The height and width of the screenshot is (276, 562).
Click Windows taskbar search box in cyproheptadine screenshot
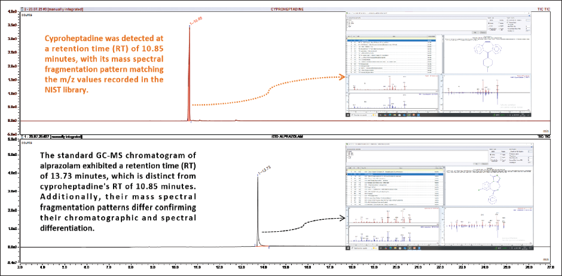tap(362, 116)
